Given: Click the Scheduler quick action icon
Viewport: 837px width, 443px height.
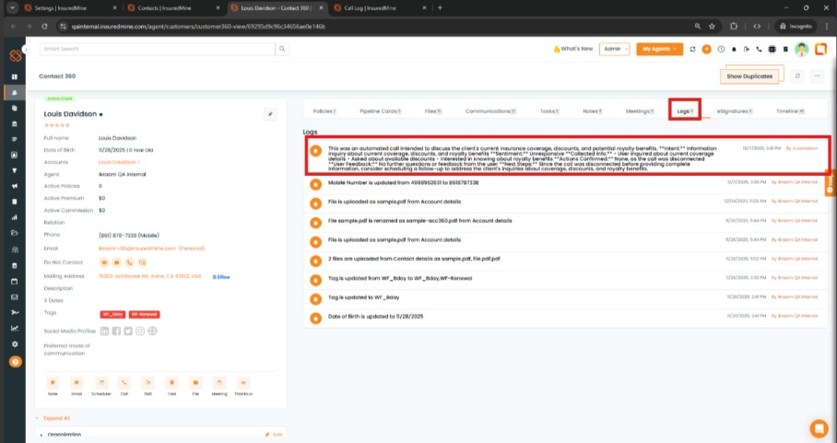Looking at the screenshot, I should 100,381.
